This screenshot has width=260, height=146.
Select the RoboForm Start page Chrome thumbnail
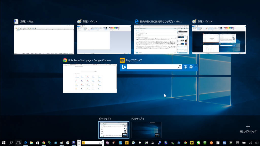pyautogui.click(x=90, y=78)
